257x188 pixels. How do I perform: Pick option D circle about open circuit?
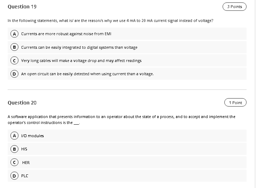pos(14,74)
